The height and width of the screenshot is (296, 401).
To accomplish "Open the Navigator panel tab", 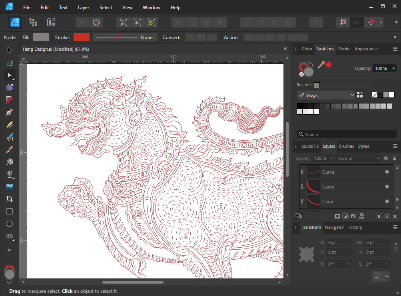I will 334,227.
